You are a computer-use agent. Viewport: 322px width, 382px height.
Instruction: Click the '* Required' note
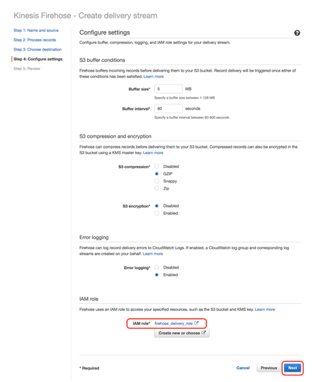[x=89, y=368]
